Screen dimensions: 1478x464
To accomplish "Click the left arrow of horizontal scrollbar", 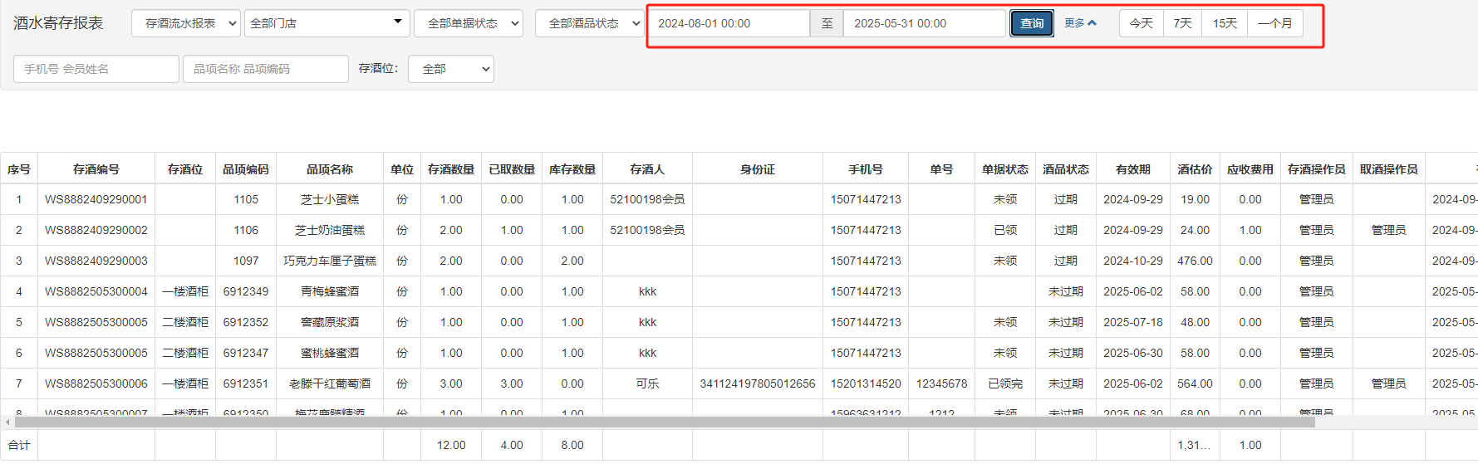I will pyautogui.click(x=7, y=422).
